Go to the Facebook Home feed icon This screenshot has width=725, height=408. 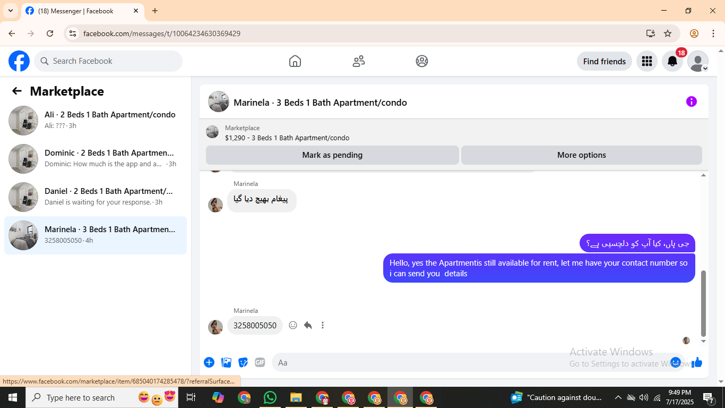pos(295,61)
